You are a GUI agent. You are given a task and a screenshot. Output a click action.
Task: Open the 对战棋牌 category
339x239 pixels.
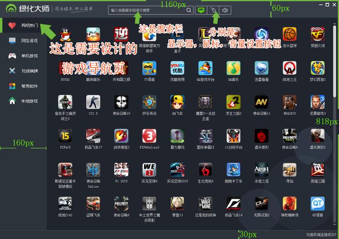(23, 71)
